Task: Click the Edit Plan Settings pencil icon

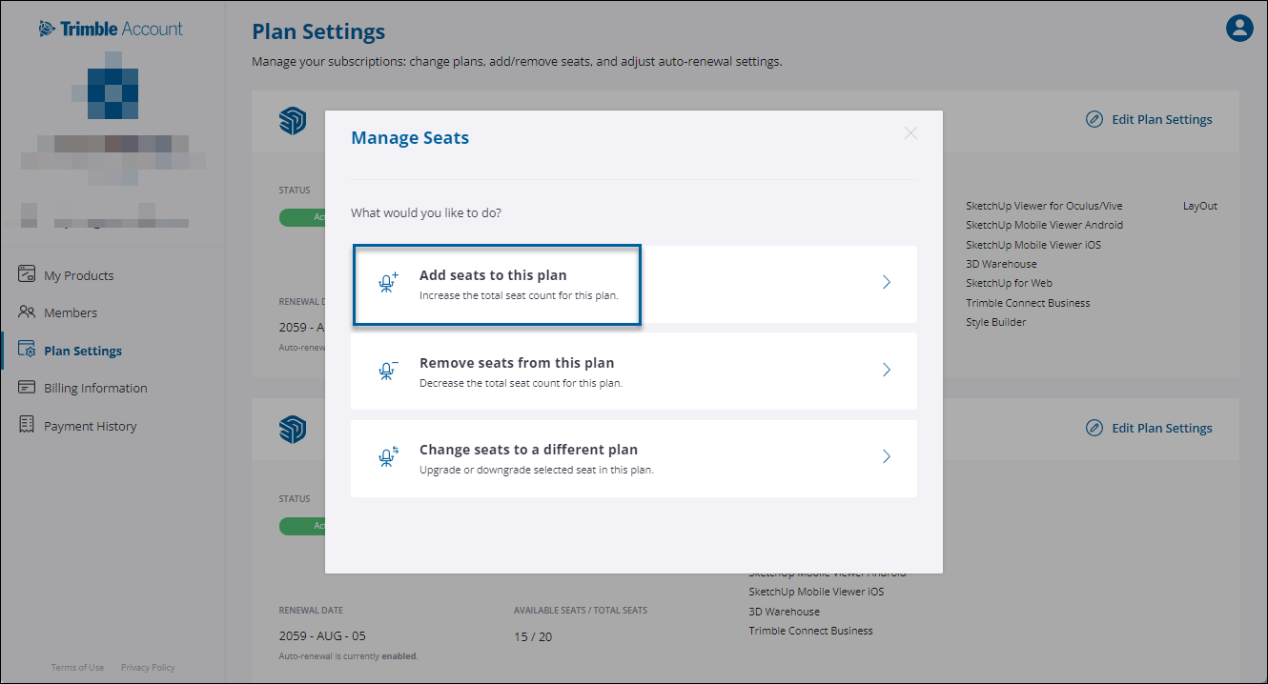Action: 1094,119
